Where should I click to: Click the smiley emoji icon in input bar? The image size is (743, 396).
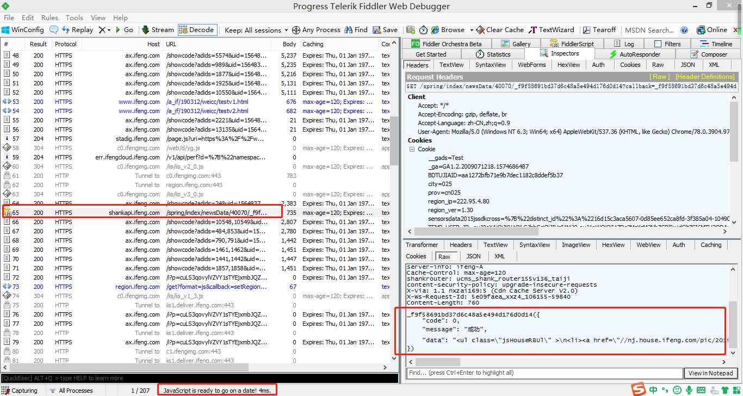[677, 390]
